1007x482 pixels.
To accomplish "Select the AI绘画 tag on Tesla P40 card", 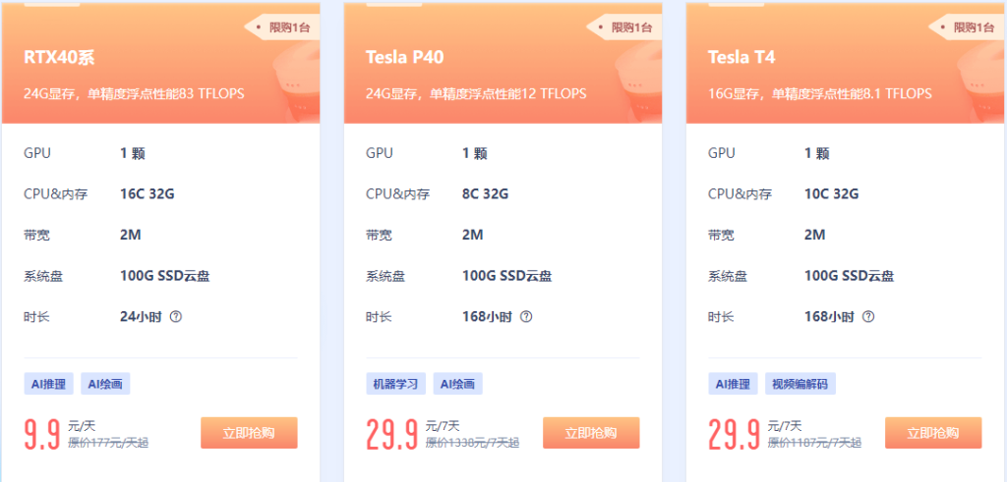I will pos(458,384).
